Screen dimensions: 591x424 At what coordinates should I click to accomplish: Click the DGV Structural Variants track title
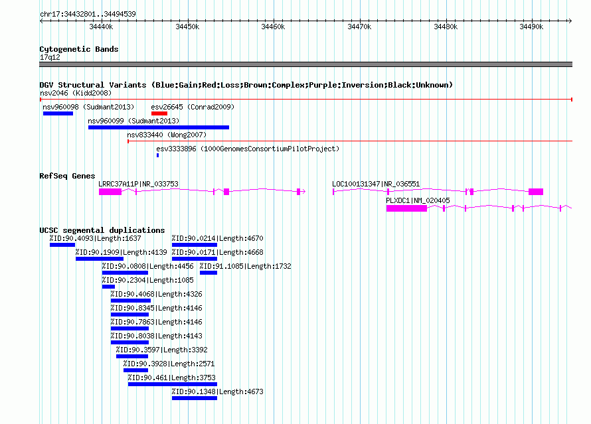[246, 85]
